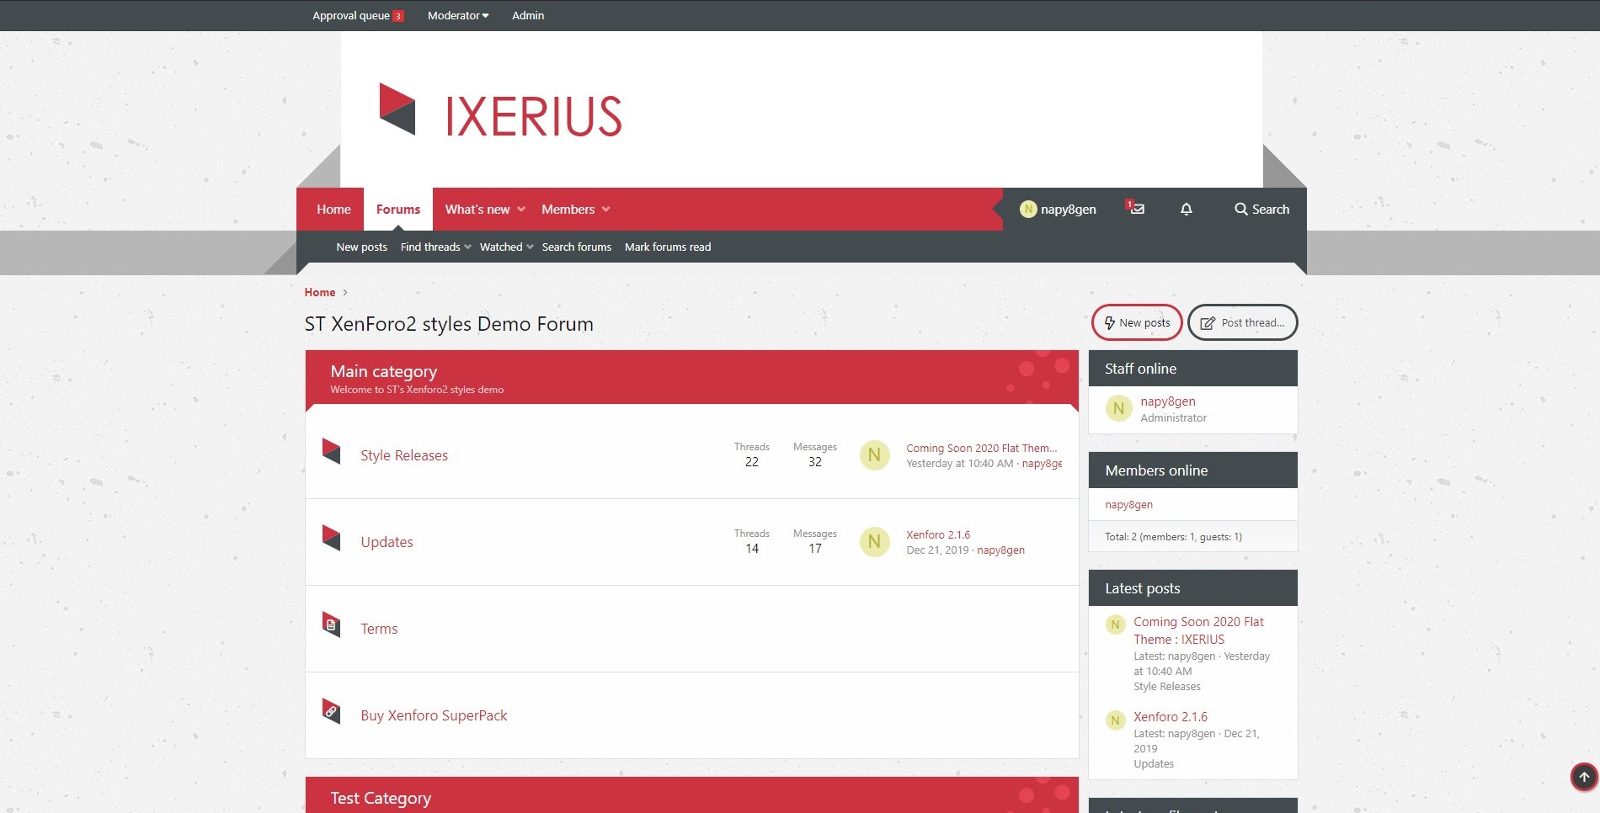Click the Staff online block heading

[x=1140, y=369]
